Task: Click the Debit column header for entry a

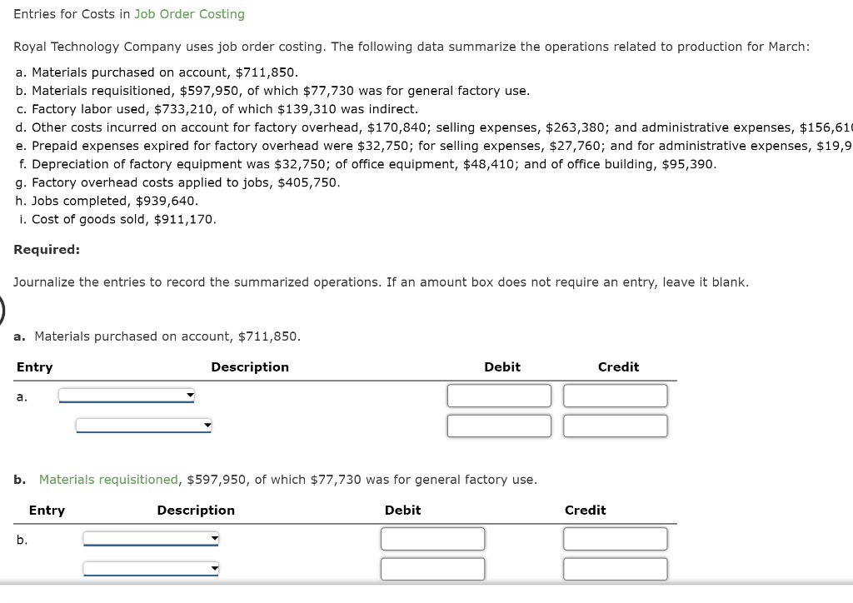Action: click(502, 366)
